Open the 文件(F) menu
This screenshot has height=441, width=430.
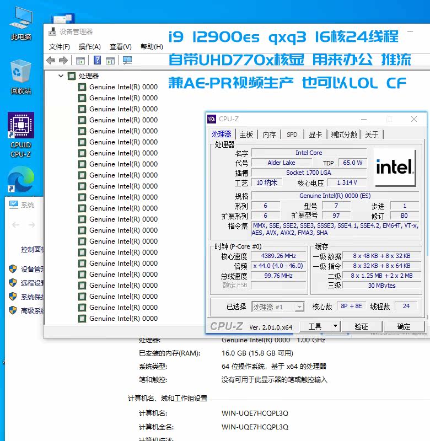[60, 47]
